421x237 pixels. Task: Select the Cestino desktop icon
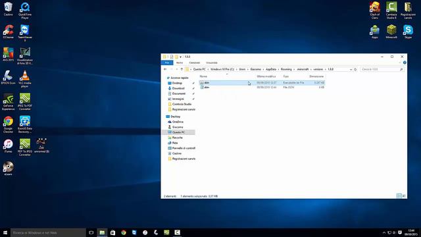click(8, 9)
